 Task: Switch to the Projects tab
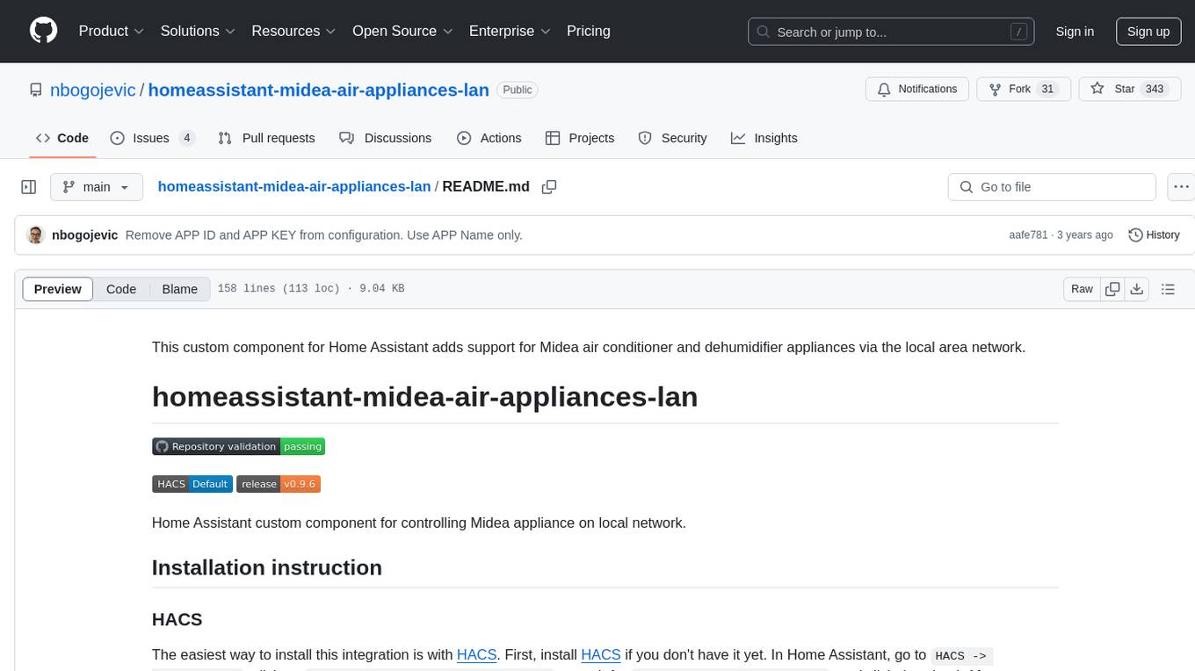(580, 138)
